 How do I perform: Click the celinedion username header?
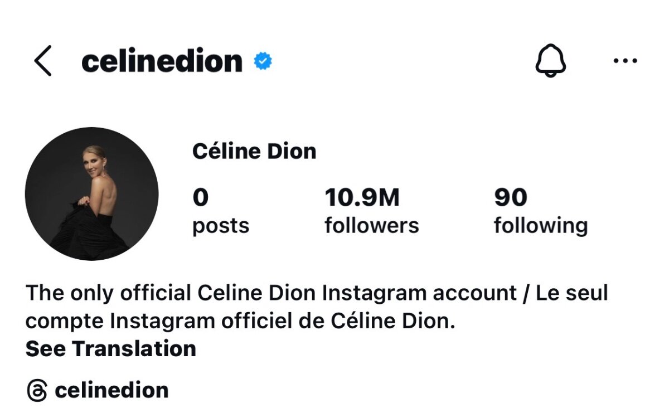[x=162, y=61]
